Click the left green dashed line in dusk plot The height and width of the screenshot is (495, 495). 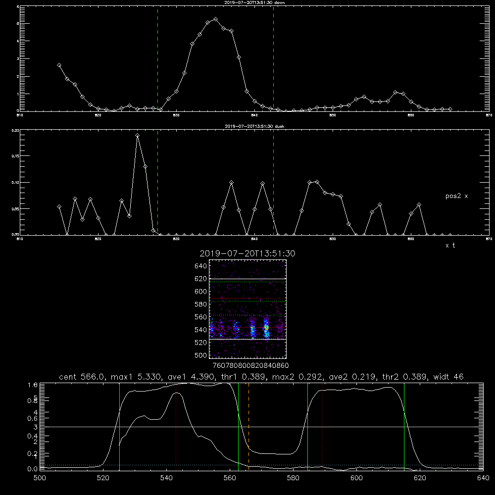pos(157,183)
